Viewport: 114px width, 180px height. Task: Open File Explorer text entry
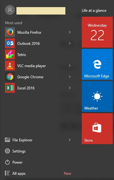point(22,140)
